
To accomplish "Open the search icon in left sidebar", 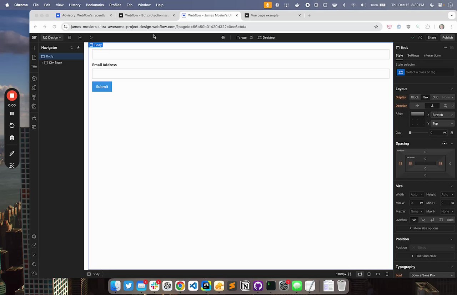I will [x=34, y=264].
